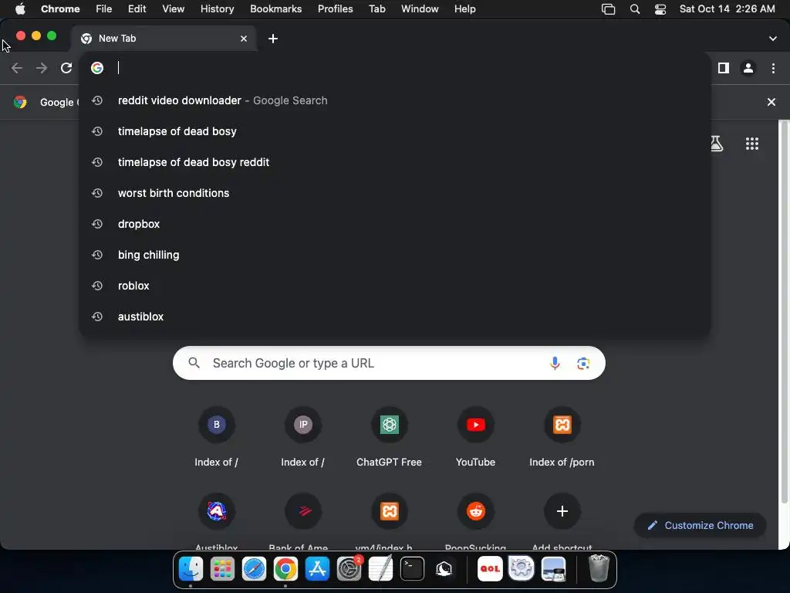This screenshot has width=790, height=593.
Task: Click the Google icon in address bar
Action: [x=97, y=68]
